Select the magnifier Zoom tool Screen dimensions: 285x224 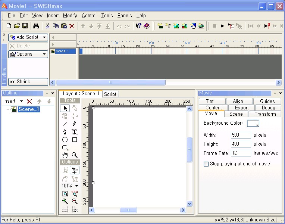[75, 155]
